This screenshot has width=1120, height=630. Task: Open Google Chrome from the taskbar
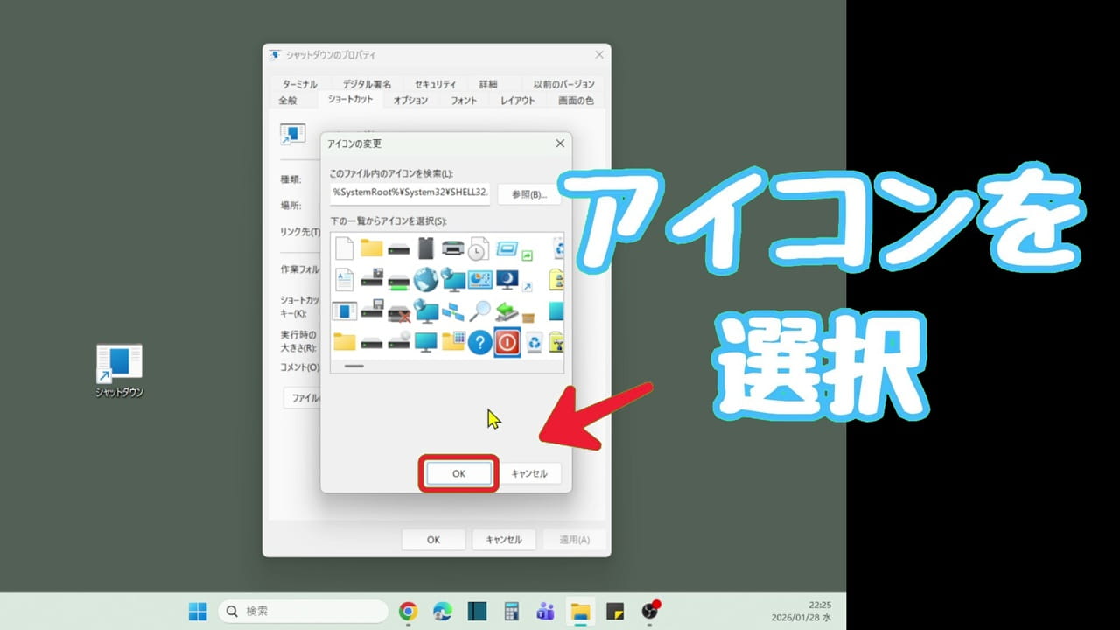407,611
